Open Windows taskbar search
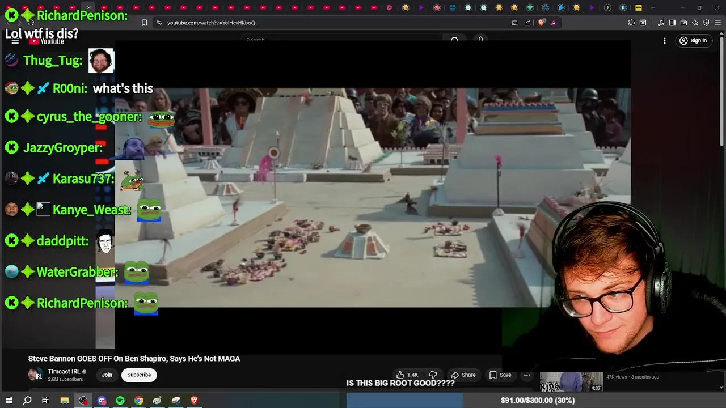 click(27, 400)
